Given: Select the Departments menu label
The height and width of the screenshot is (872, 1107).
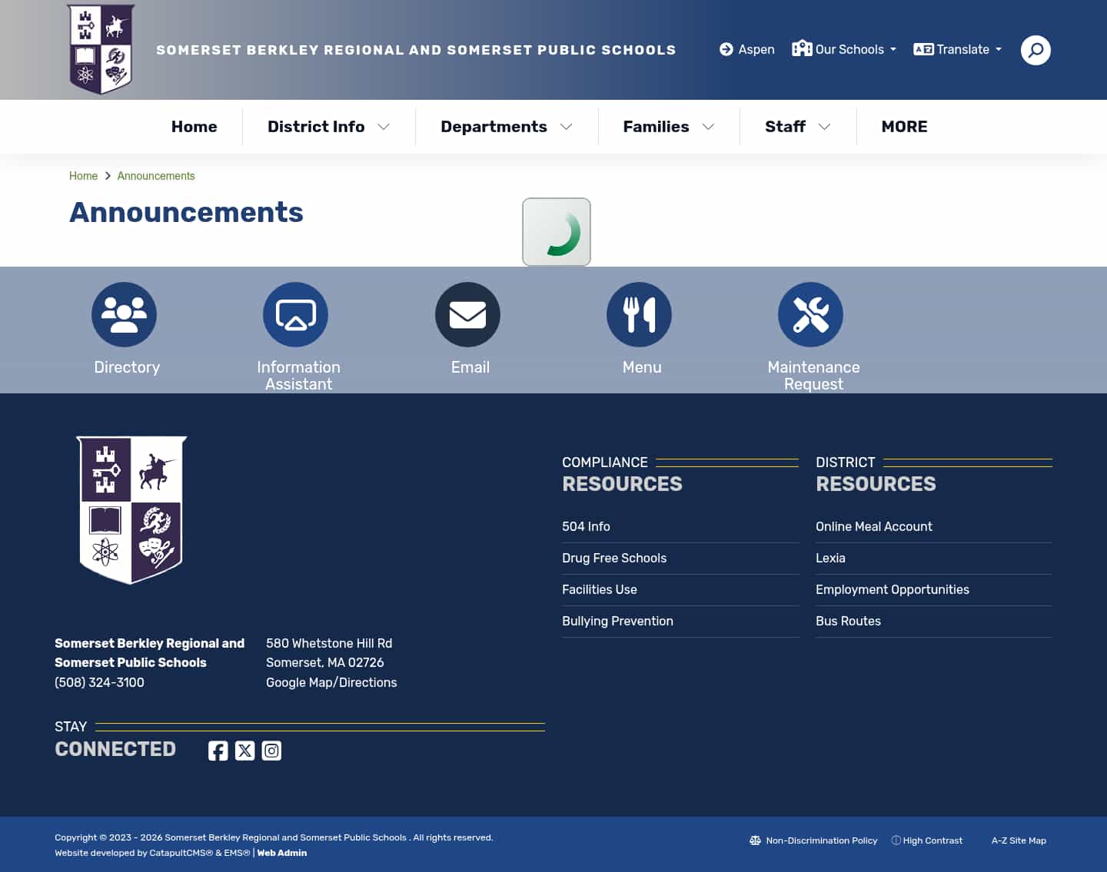Looking at the screenshot, I should [x=494, y=127].
